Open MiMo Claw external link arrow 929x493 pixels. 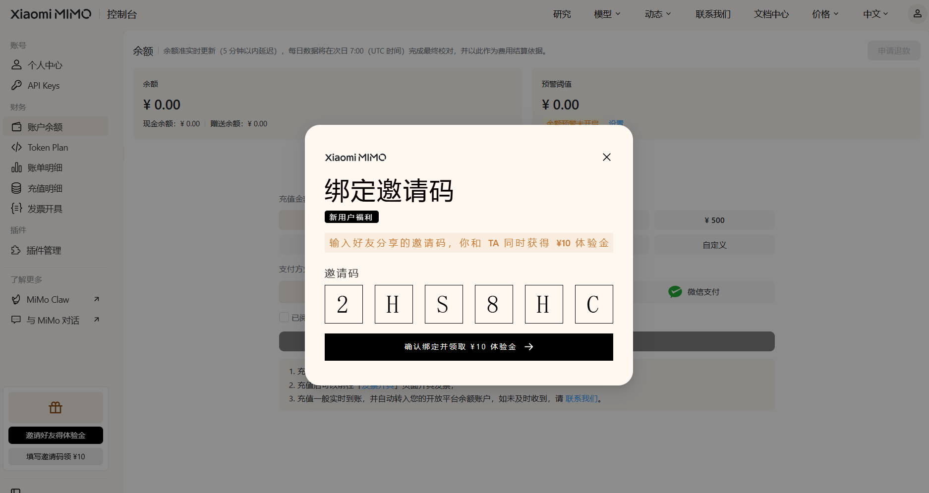pos(97,299)
